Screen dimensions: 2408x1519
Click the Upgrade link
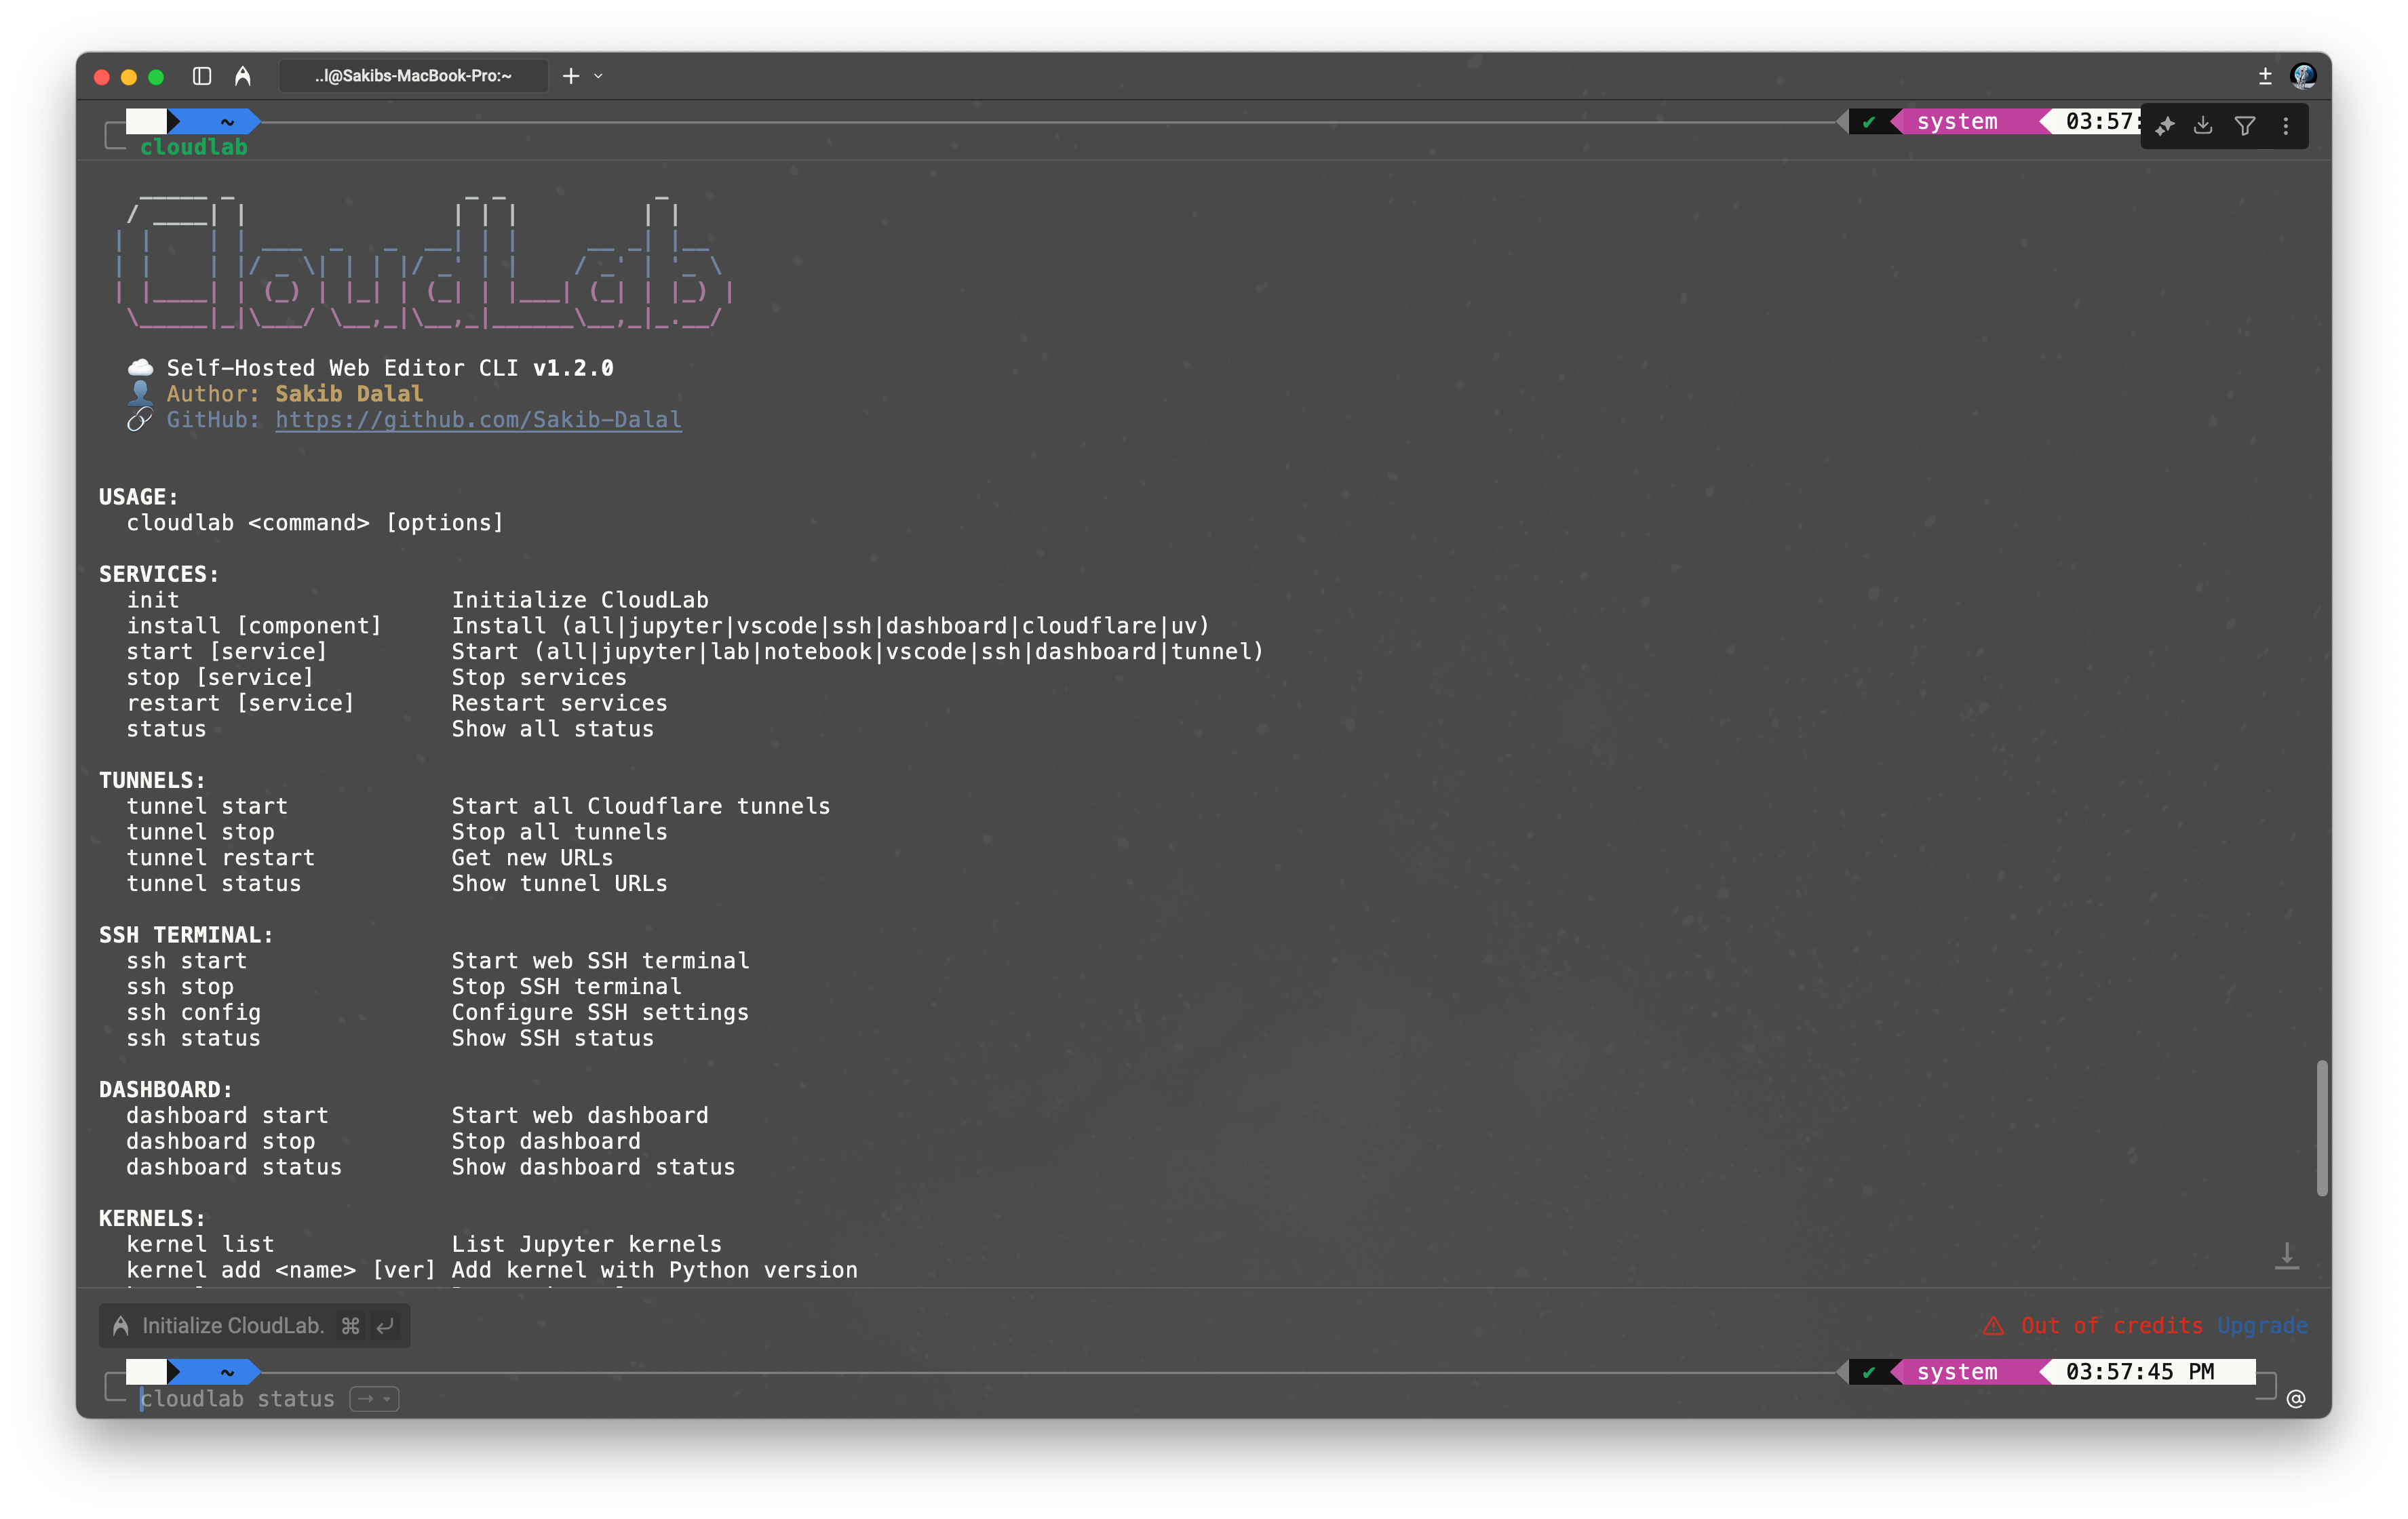(2262, 1325)
